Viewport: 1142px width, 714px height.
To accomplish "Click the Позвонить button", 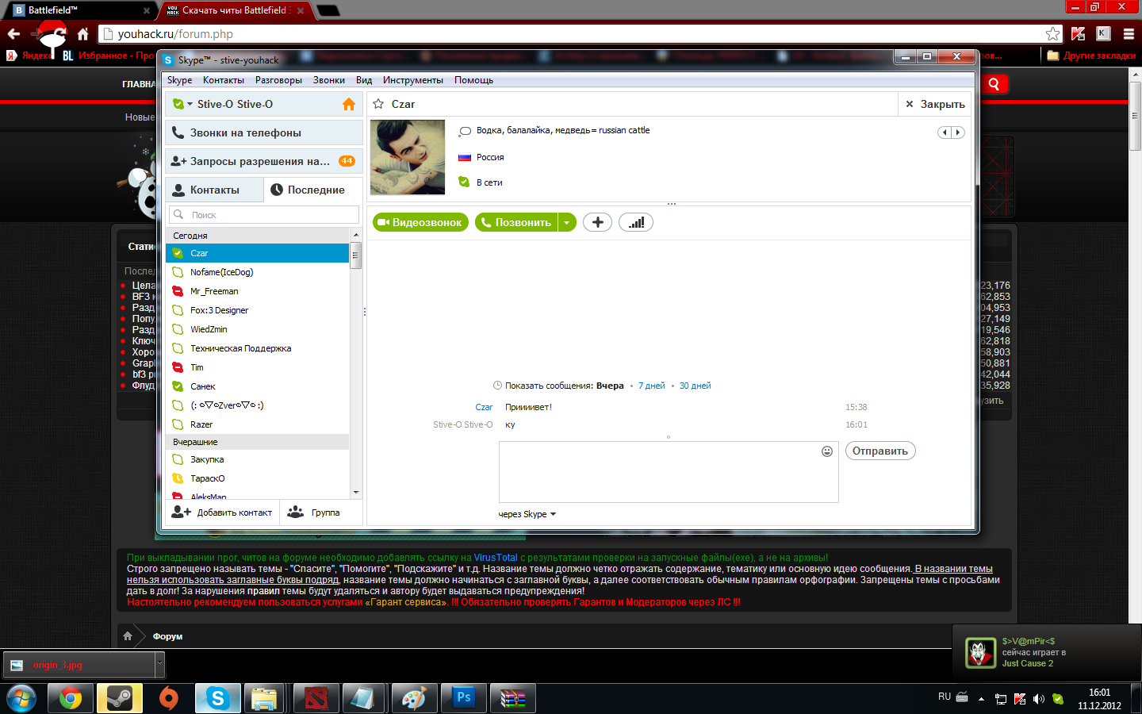I will pyautogui.click(x=517, y=222).
